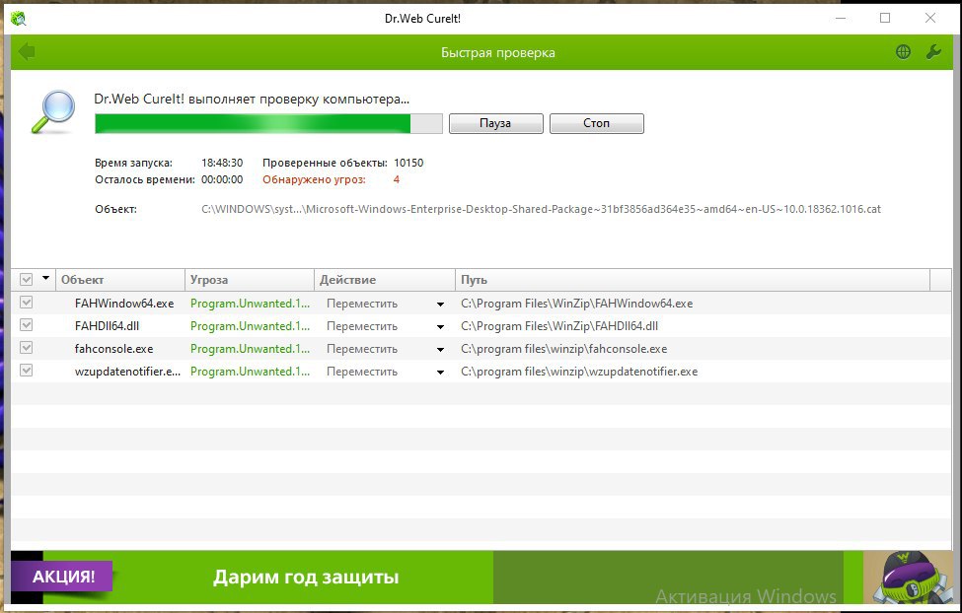Open threat link for wzupdatenotifier.exe row
The image size is (962, 613).
250,372
